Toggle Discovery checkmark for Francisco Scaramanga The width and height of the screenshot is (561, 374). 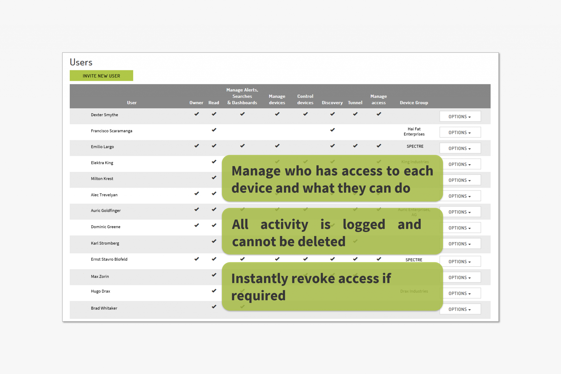click(333, 130)
